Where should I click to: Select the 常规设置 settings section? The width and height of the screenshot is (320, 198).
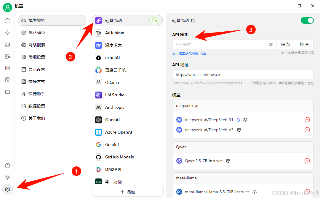[x=52, y=57]
